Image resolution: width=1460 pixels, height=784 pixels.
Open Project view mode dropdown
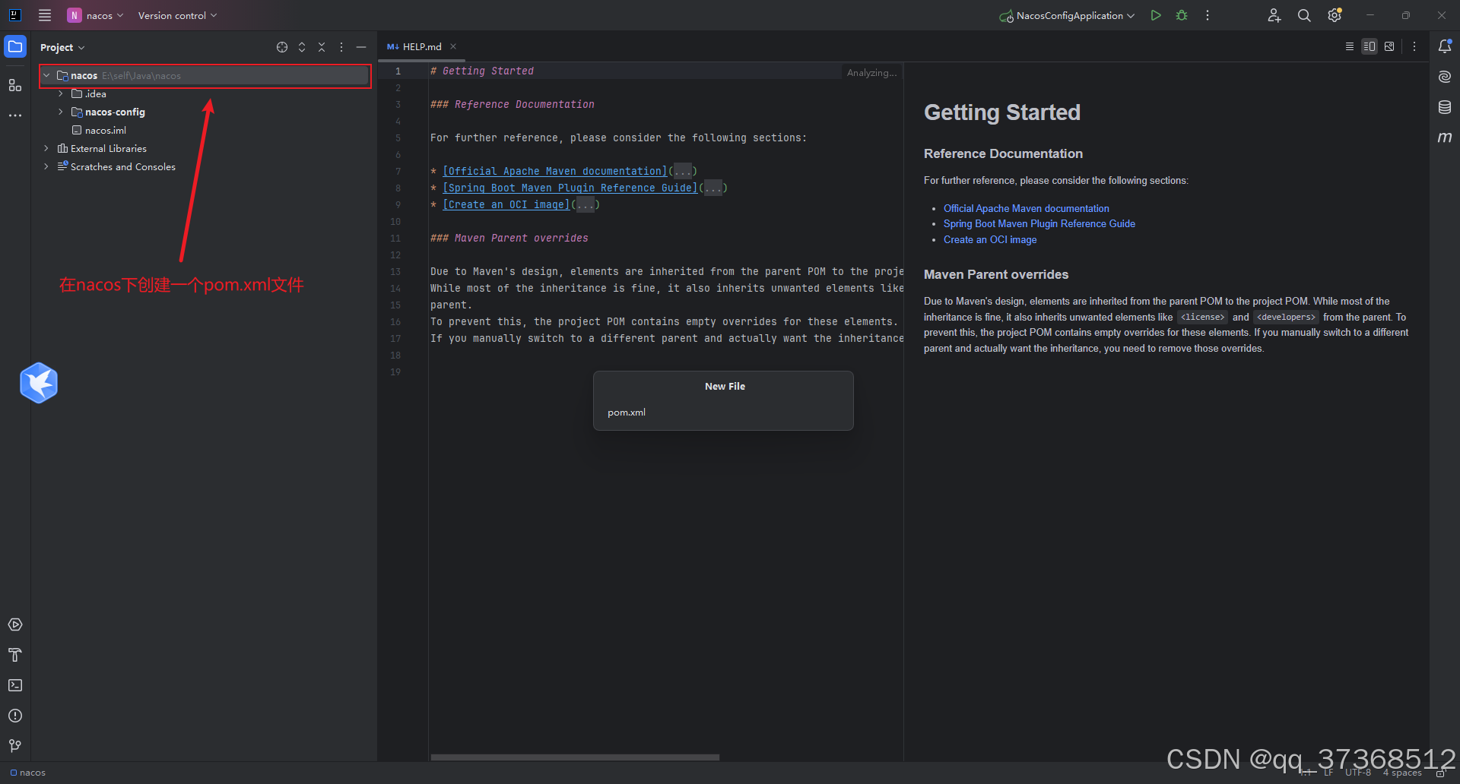[x=62, y=47]
